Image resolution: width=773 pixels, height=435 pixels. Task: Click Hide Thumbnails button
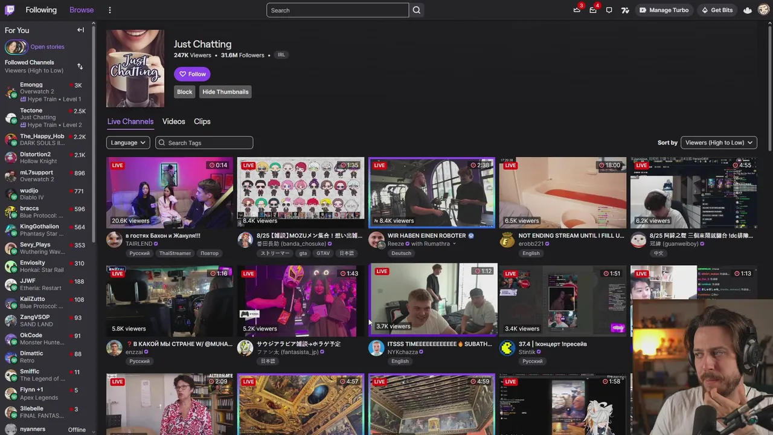(x=225, y=92)
